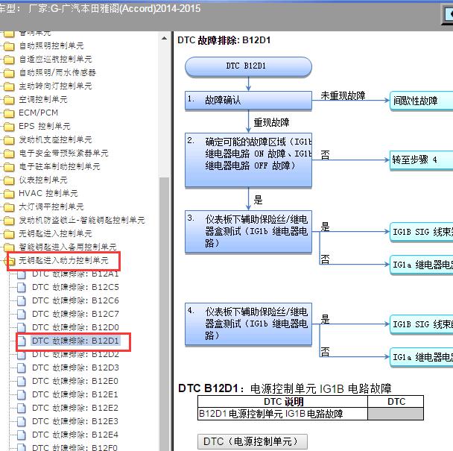Click document icon beside DTC B12D0

(x=22, y=327)
